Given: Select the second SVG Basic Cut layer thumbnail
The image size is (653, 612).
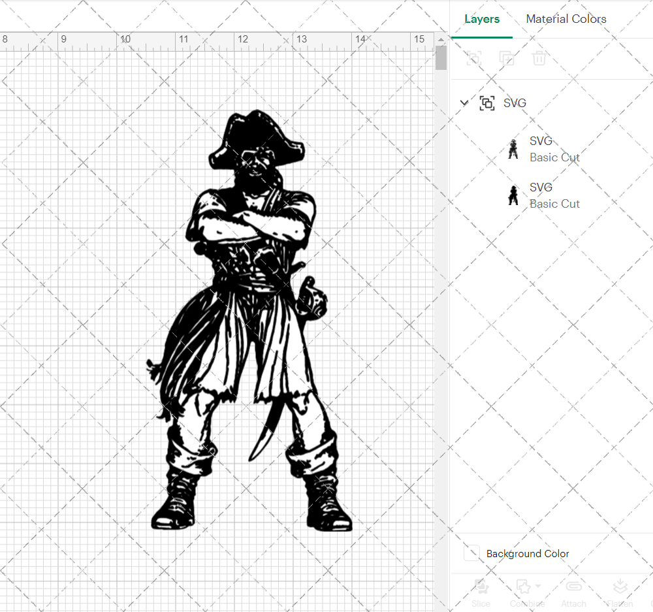Looking at the screenshot, I should [x=513, y=195].
